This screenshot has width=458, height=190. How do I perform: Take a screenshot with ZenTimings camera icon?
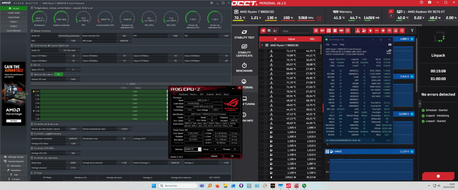(x=390, y=45)
